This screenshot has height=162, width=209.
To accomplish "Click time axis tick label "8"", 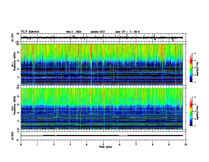I will [x=153, y=145].
